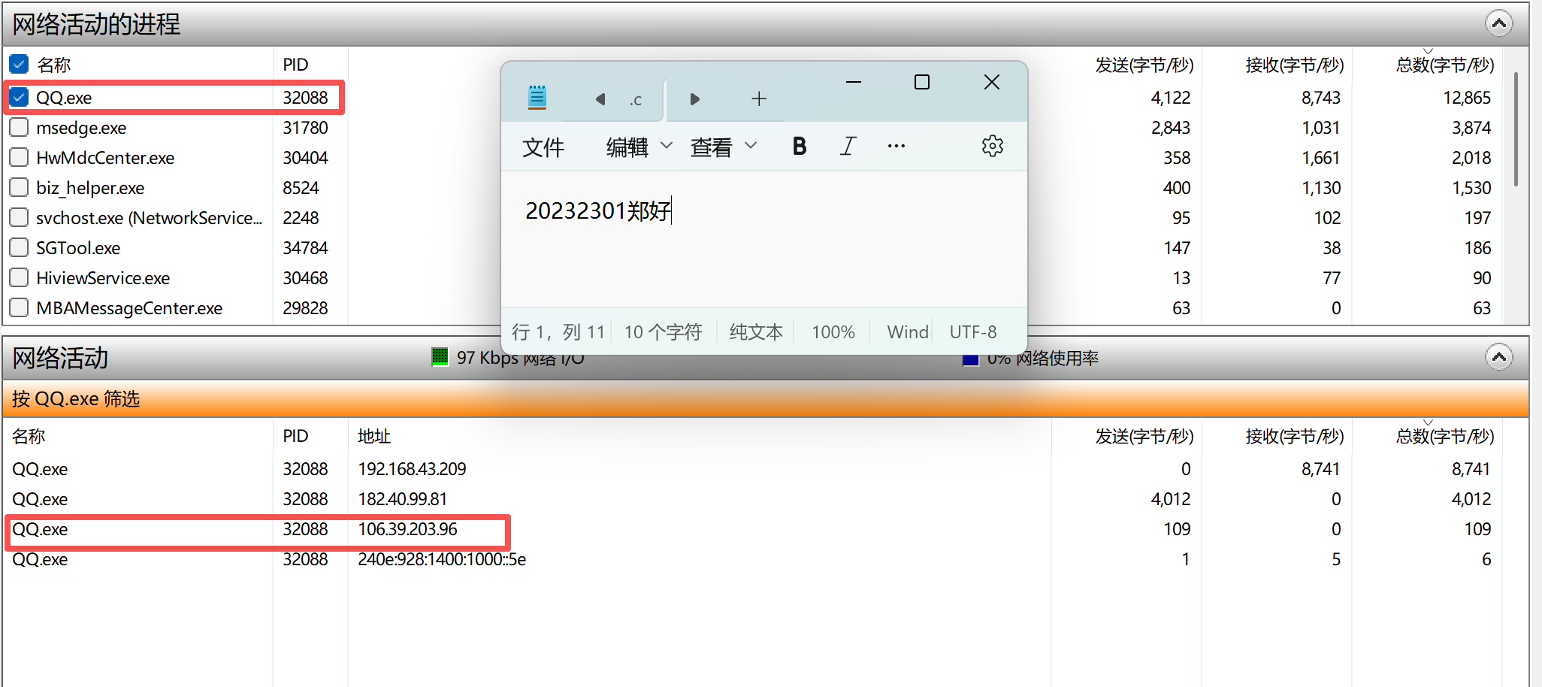This screenshot has height=687, width=1542.
Task: Click the 8,743 received bytes value
Action: coord(1321,98)
